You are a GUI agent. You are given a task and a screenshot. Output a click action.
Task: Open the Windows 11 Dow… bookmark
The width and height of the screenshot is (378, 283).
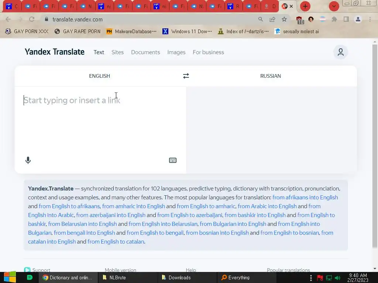[187, 32]
